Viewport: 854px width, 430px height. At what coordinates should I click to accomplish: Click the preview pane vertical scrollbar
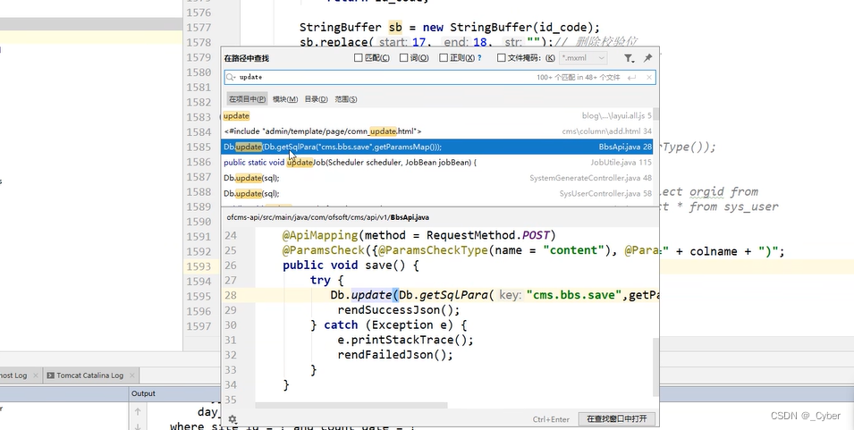pyautogui.click(x=655, y=367)
